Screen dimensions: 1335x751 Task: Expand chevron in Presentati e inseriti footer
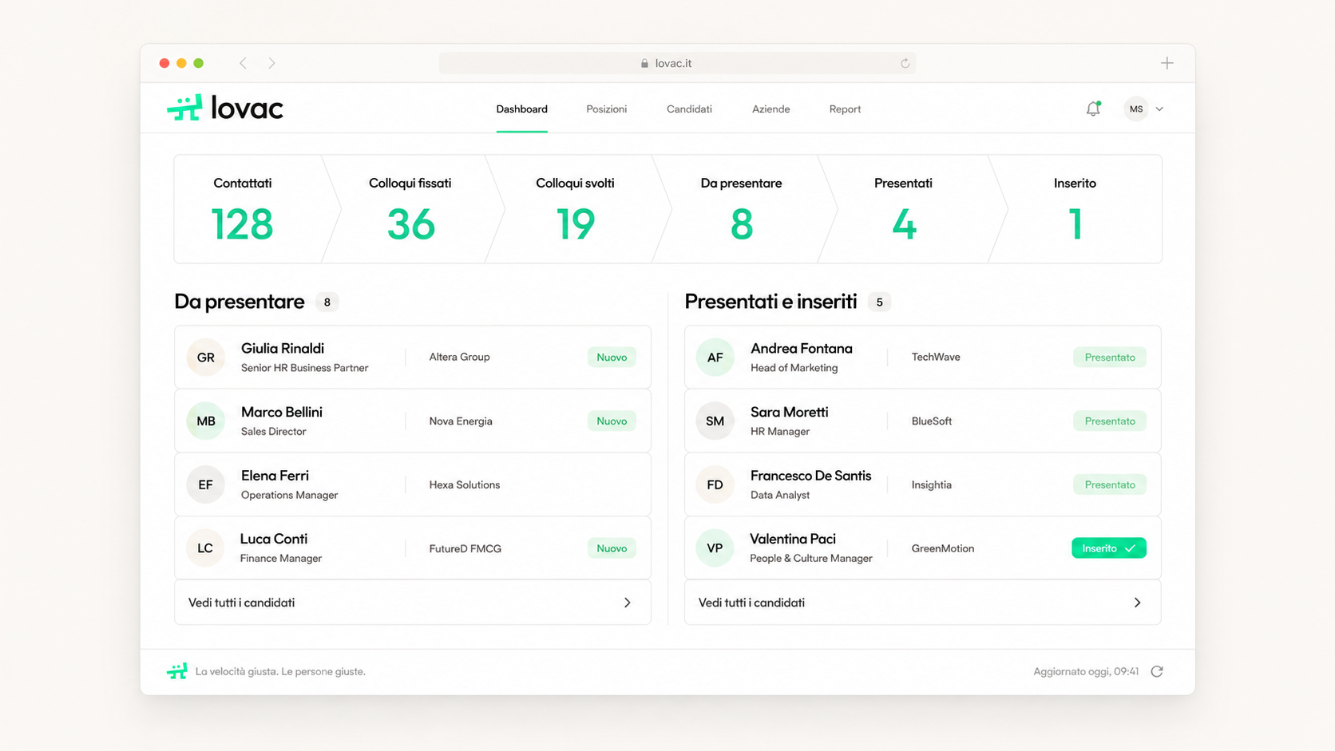pos(1138,603)
